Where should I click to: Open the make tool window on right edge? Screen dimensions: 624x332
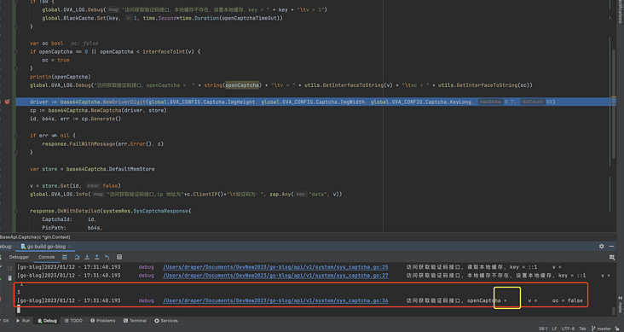[x=620, y=304]
